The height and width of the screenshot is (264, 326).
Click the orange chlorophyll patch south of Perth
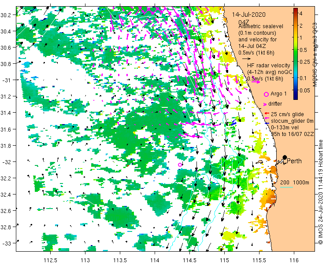(268, 198)
